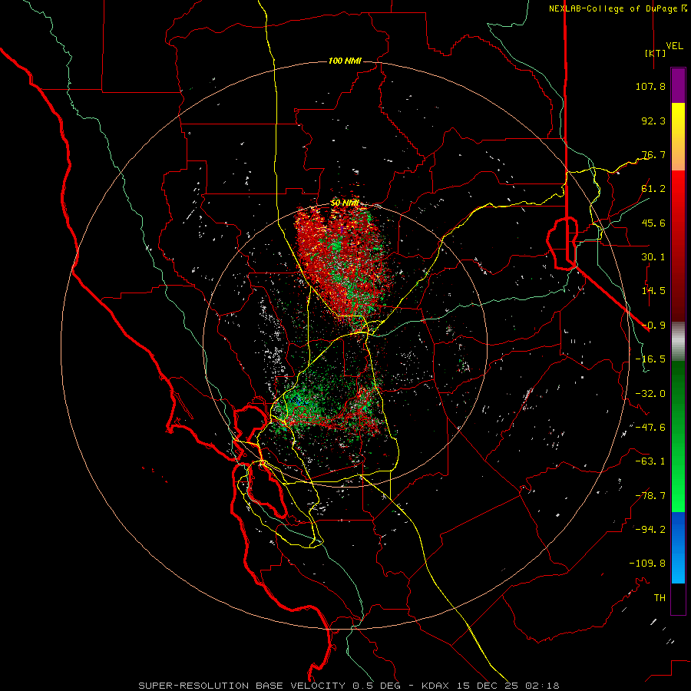Click the -0.9 legend value
Viewport: 691px width, 691px height.
pyautogui.click(x=653, y=326)
